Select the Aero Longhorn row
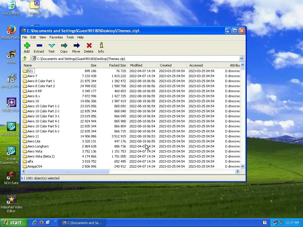This screenshot has width=303, height=227. [x=130, y=146]
